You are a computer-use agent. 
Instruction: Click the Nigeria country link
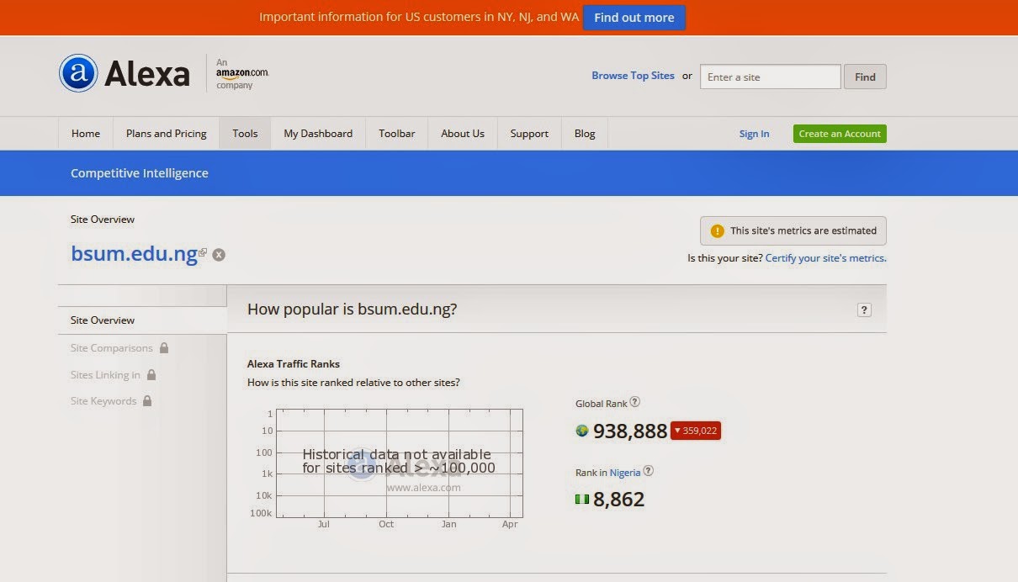[625, 473]
